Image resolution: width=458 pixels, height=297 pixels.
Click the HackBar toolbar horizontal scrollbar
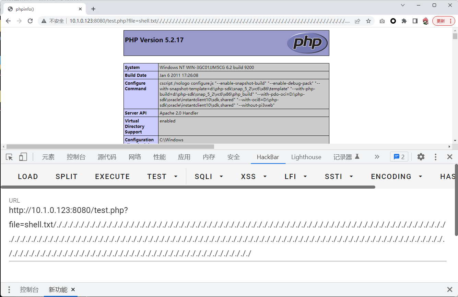click(188, 187)
